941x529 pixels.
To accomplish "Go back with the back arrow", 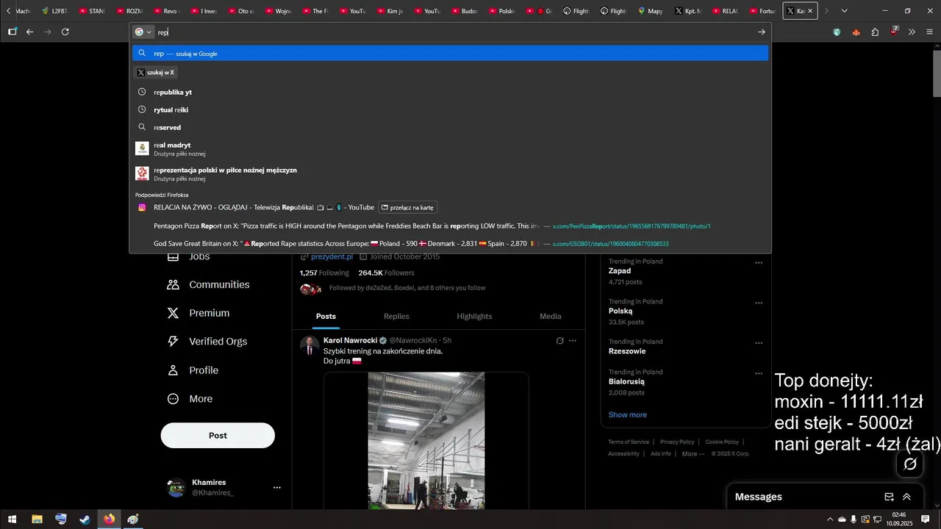I will (x=30, y=32).
